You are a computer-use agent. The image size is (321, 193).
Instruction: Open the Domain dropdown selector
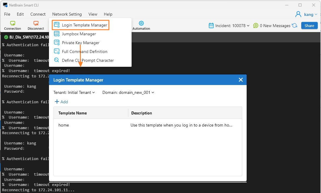pyautogui.click(x=128, y=92)
